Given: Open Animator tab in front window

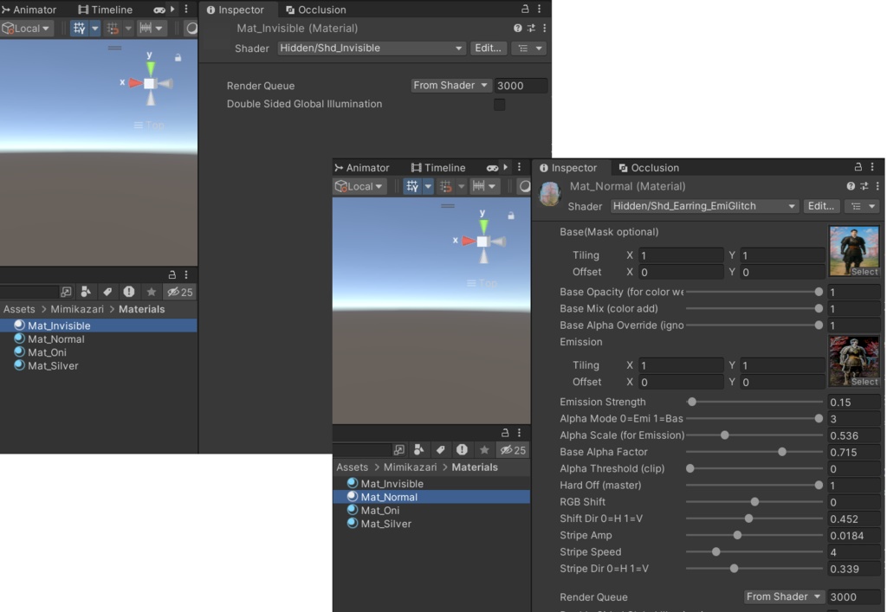Looking at the screenshot, I should [362, 168].
